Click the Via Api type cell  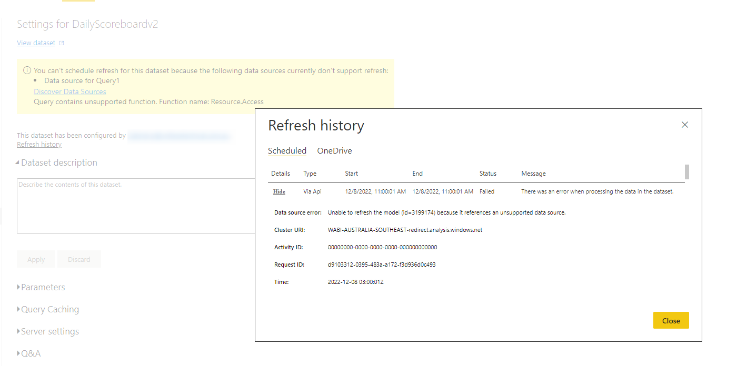click(x=312, y=191)
